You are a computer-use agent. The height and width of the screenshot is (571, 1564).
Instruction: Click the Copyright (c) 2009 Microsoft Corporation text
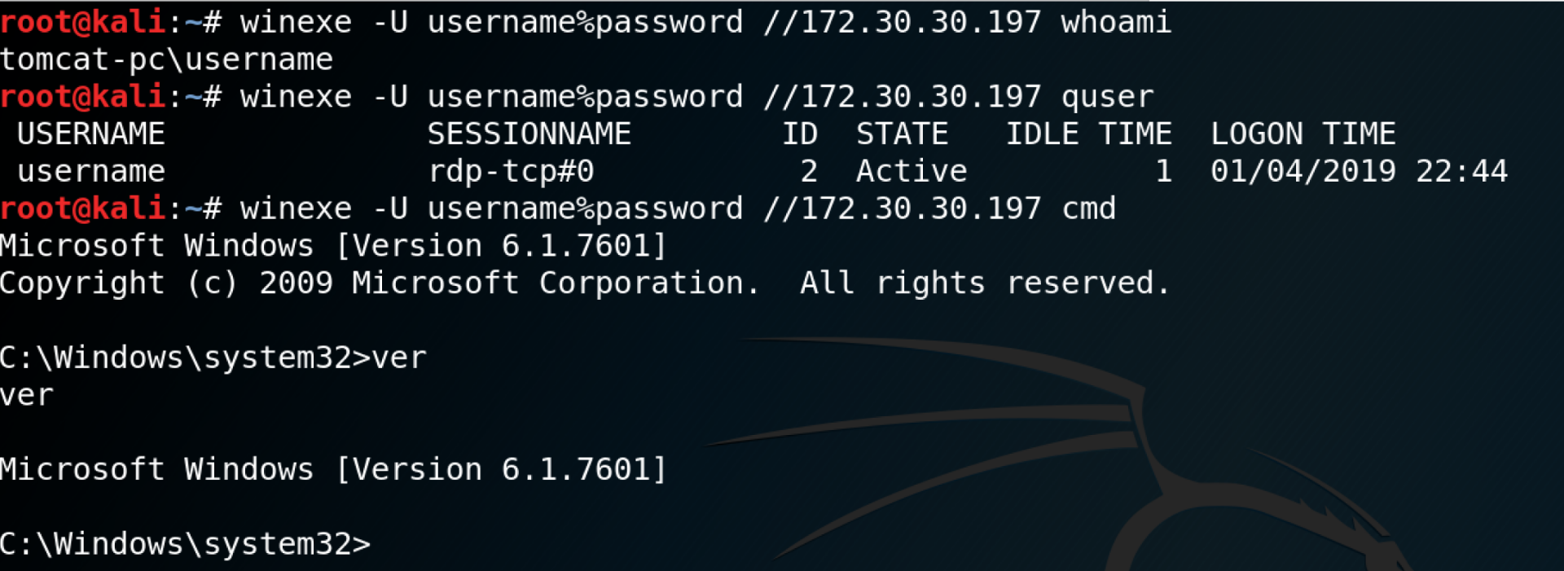coord(379,283)
